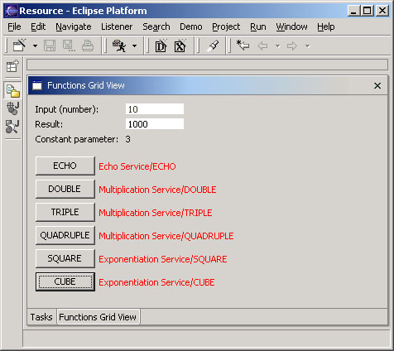
Task: Click the External Tools running-man icon
Action: click(x=120, y=46)
